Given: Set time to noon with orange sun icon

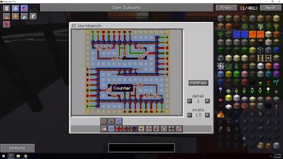Looking at the screenshot, I should coord(15,17).
